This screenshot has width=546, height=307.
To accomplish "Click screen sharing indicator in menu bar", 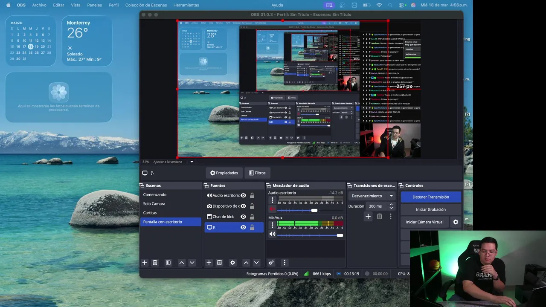I will click(328, 5).
